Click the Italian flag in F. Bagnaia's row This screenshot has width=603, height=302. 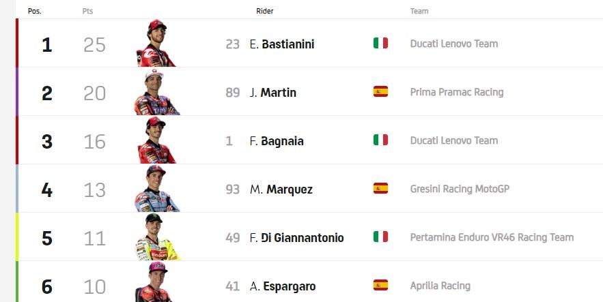tap(380, 140)
